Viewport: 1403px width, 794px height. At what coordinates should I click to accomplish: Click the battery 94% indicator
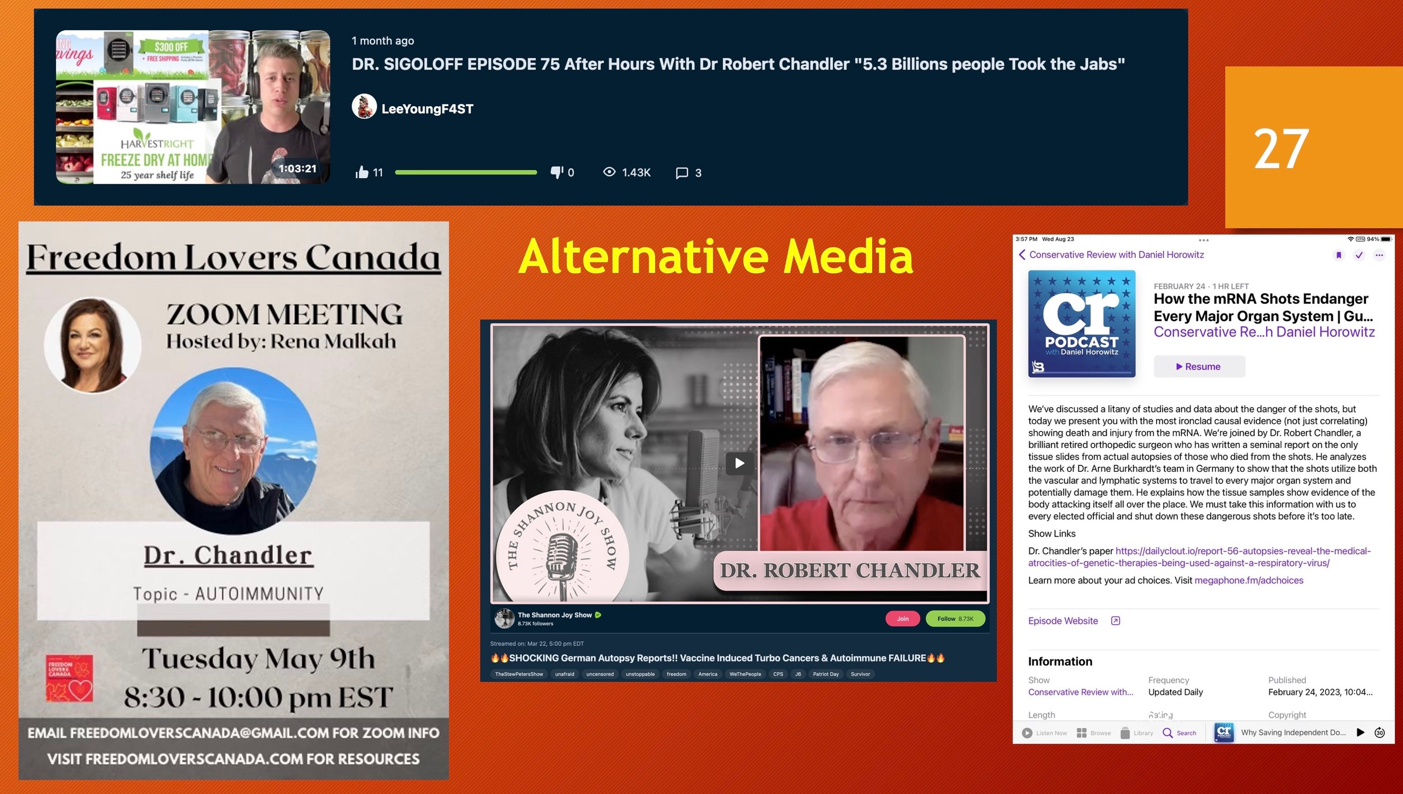pyautogui.click(x=1379, y=240)
